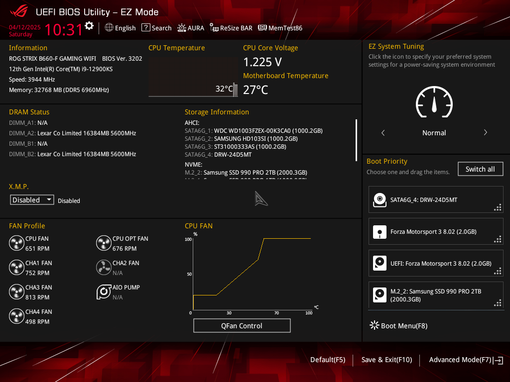Open date and time settings gear
The width and height of the screenshot is (510, 382).
point(89,26)
